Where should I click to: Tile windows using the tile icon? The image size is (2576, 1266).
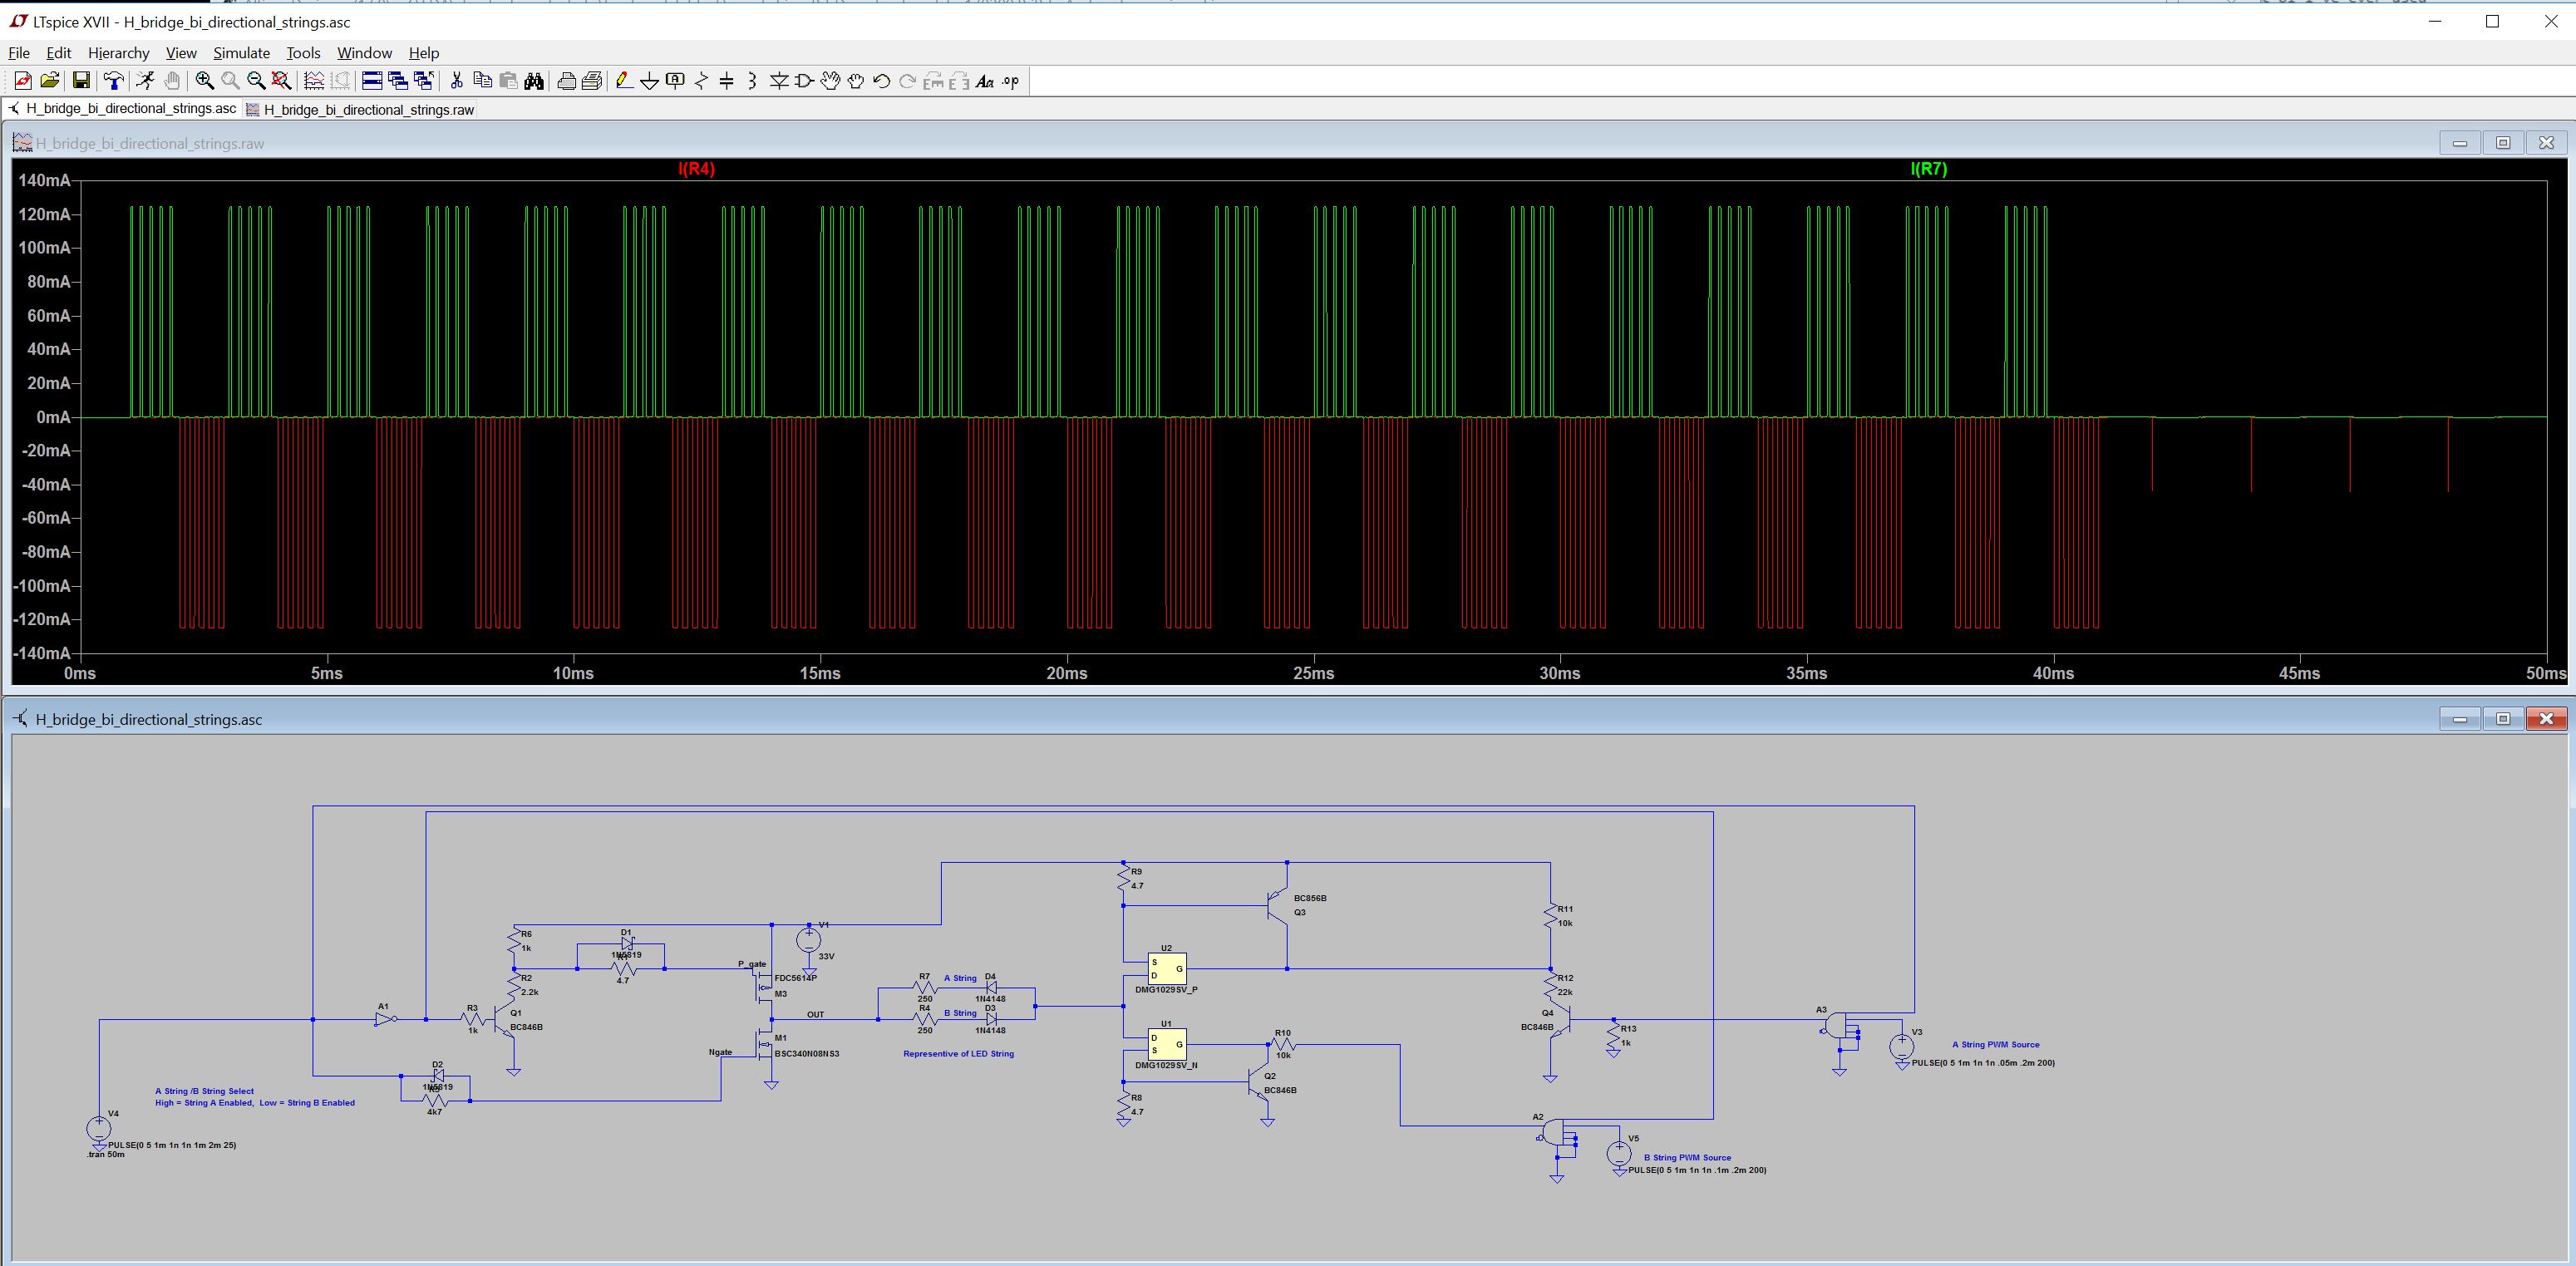pyautogui.click(x=372, y=81)
